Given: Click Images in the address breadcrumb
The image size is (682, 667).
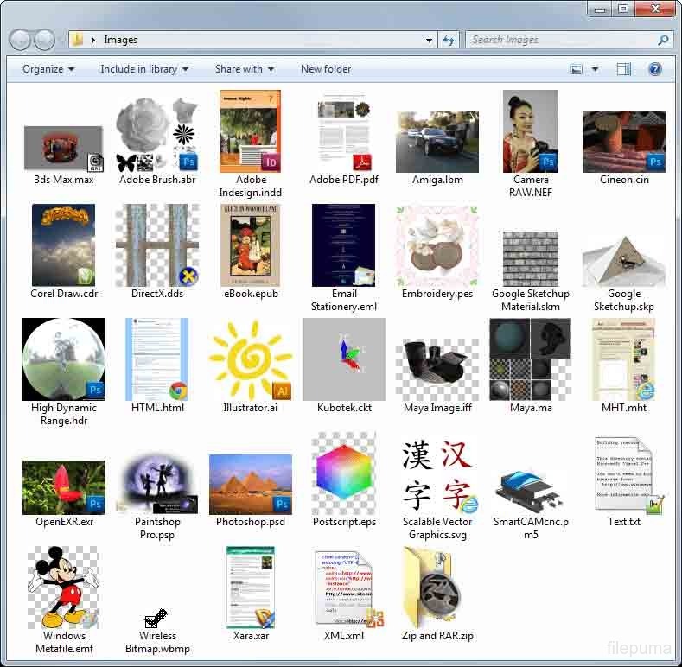Looking at the screenshot, I should coord(120,40).
